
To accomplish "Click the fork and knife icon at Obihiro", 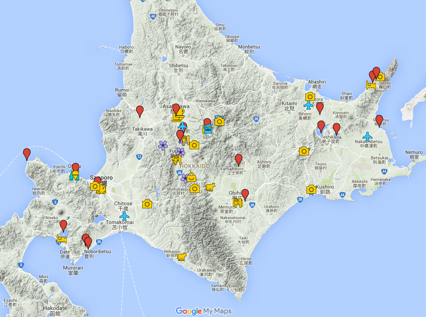I will coord(237,202).
